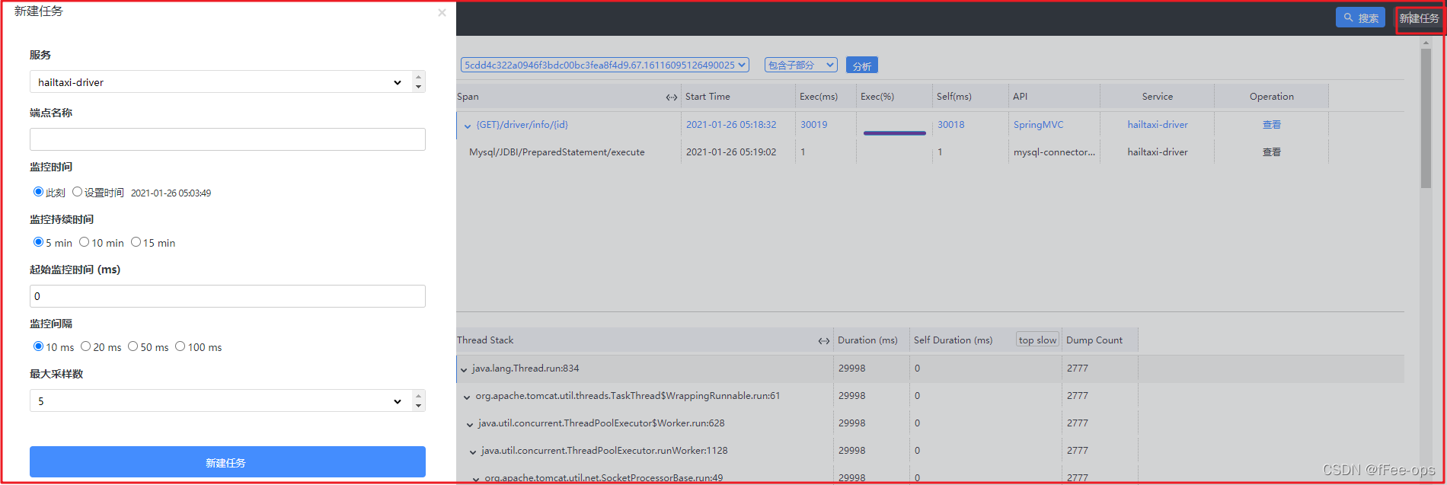Select the 100 ms interval radio
The height and width of the screenshot is (485, 1447).
pyautogui.click(x=180, y=346)
